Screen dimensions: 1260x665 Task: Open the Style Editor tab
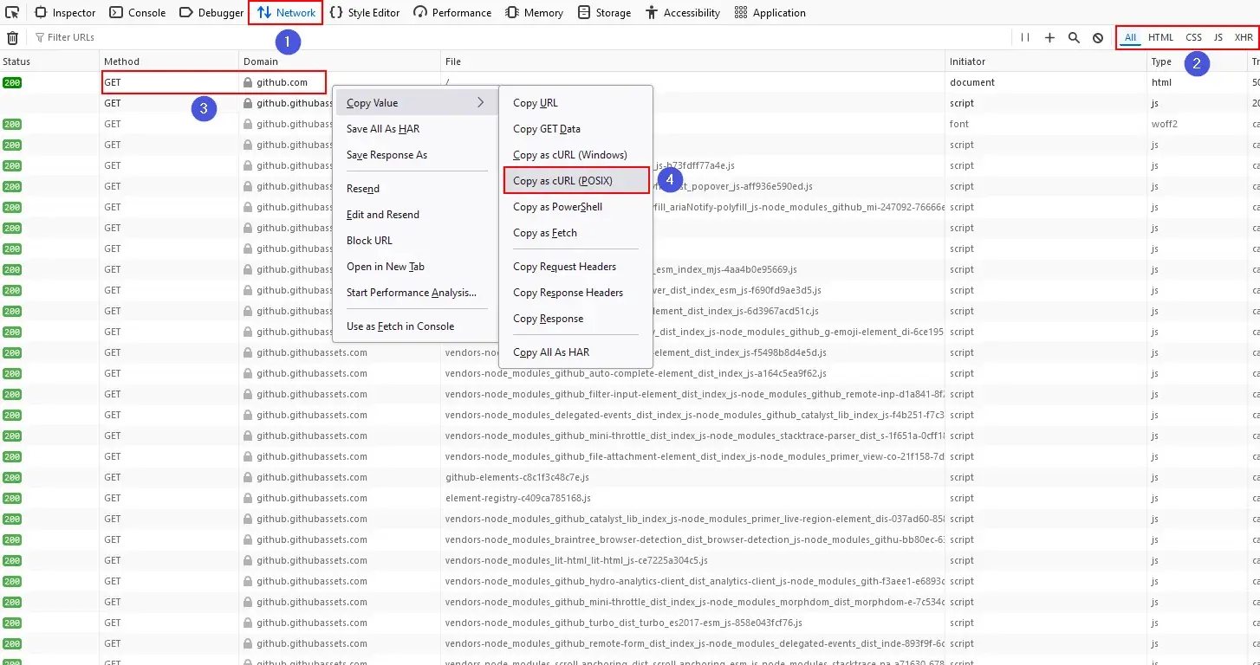pyautogui.click(x=365, y=13)
